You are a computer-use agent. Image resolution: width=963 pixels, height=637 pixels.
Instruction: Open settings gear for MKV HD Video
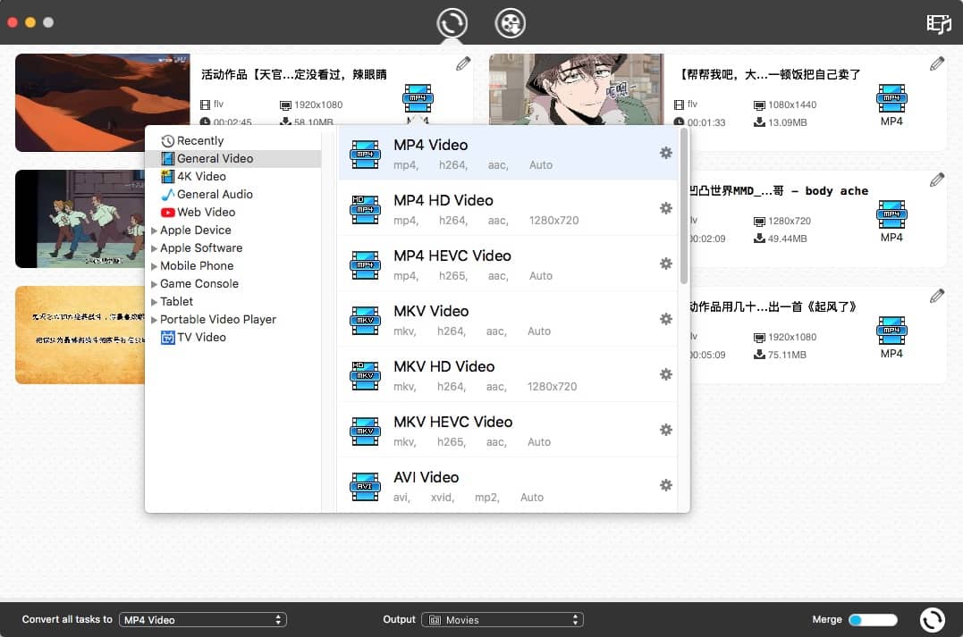[x=666, y=374]
